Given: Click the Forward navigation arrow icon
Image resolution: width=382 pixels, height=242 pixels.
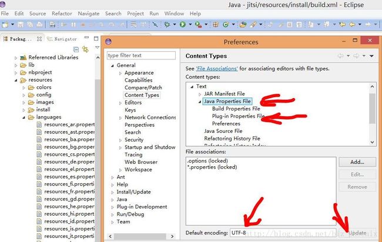Looking at the screenshot, I should pyautogui.click(x=368, y=24).
